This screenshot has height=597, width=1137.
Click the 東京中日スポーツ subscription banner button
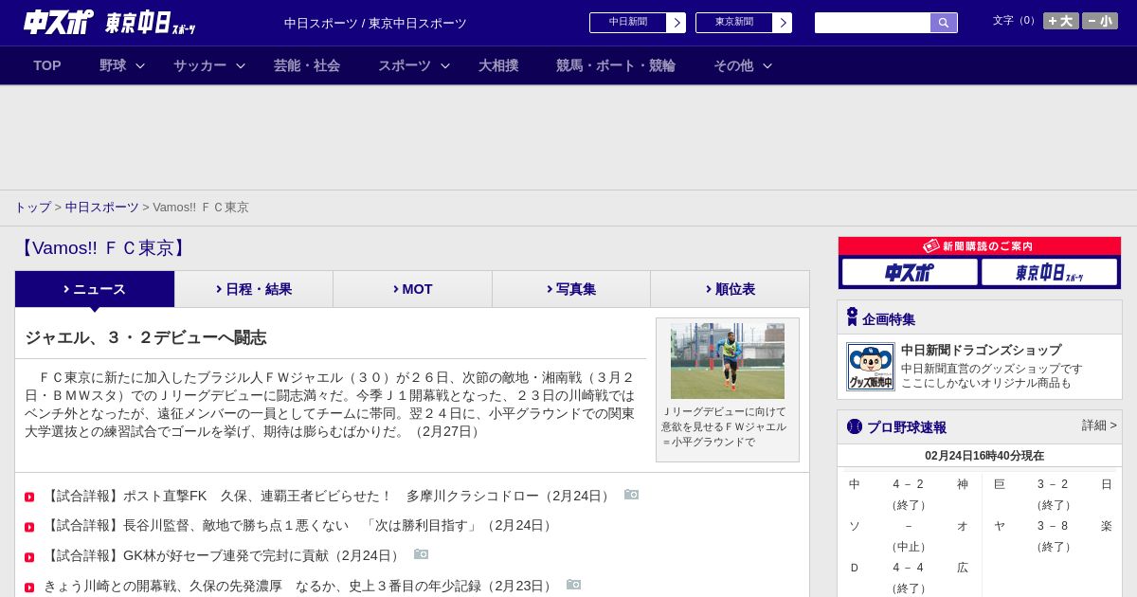coord(1049,273)
